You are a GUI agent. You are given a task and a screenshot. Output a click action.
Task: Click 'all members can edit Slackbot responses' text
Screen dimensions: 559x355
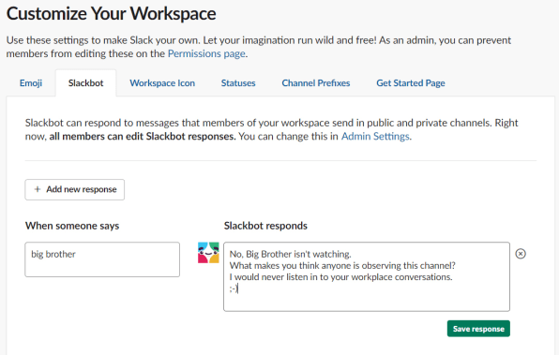coord(143,137)
